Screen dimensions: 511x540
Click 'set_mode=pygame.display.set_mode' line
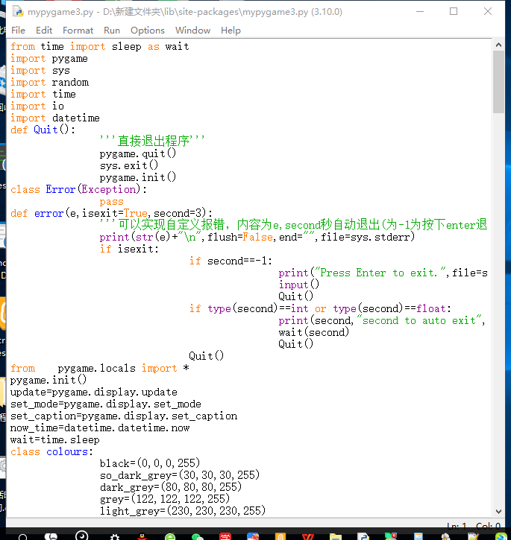106,404
